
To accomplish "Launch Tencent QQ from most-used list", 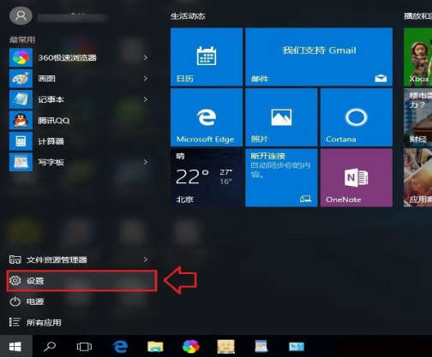I will point(79,120).
